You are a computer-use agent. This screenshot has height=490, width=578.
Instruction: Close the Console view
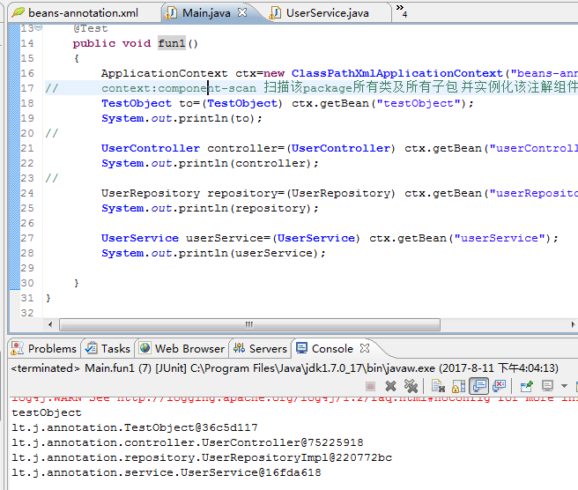[x=365, y=348]
